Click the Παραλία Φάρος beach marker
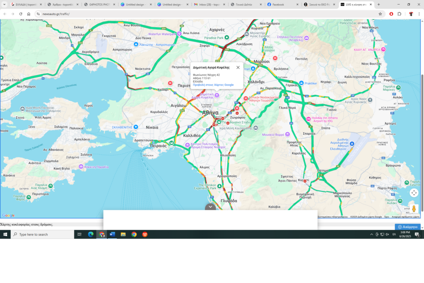The height and width of the screenshot is (283, 424). pyautogui.click(x=29, y=197)
